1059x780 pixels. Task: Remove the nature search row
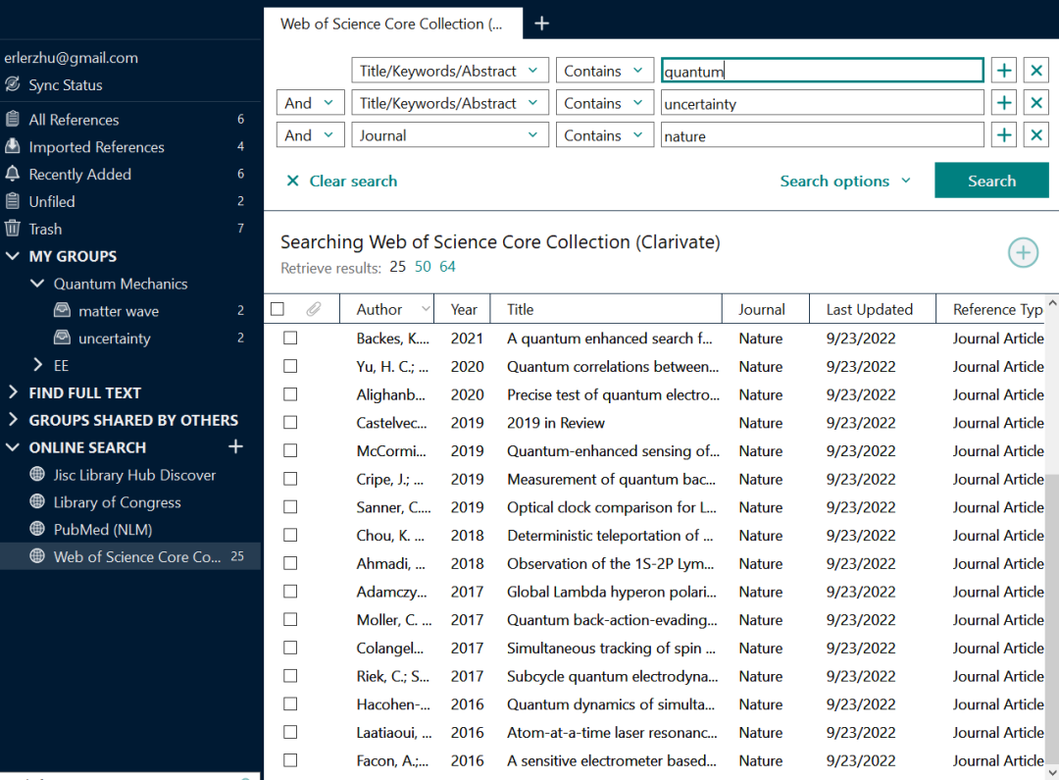(1036, 135)
